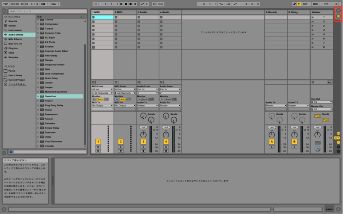The height and width of the screenshot is (214, 343).
Task: Expand the Vocoder device folder
Action: click(38, 146)
